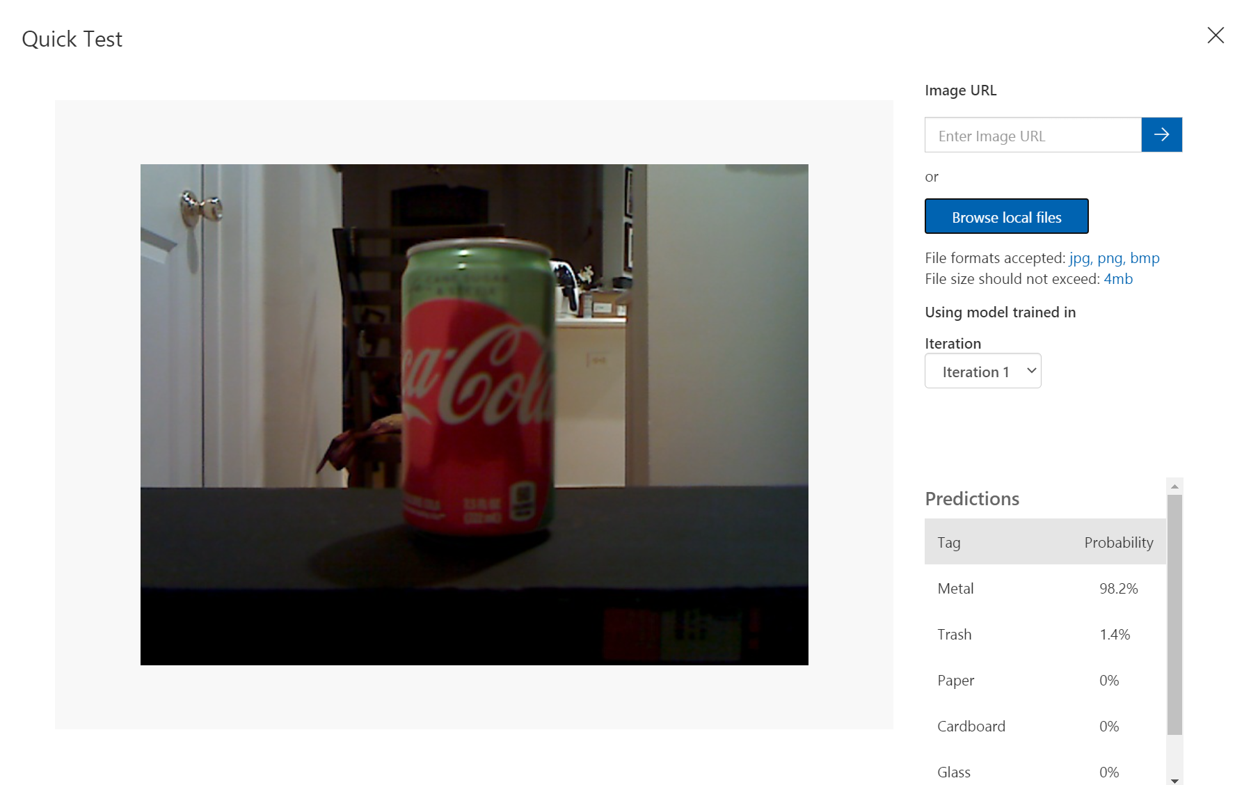Click the 4mb file size text
The image size is (1235, 785).
click(1118, 279)
